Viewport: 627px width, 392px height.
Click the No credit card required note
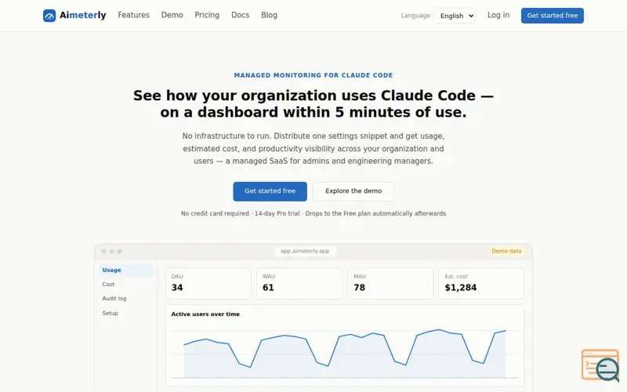tap(313, 213)
